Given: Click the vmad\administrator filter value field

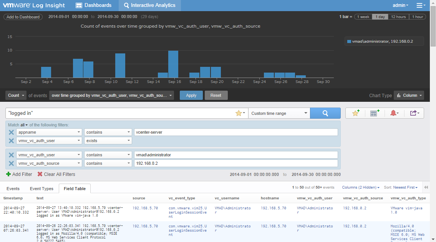Looking at the screenshot, I should [236, 155].
